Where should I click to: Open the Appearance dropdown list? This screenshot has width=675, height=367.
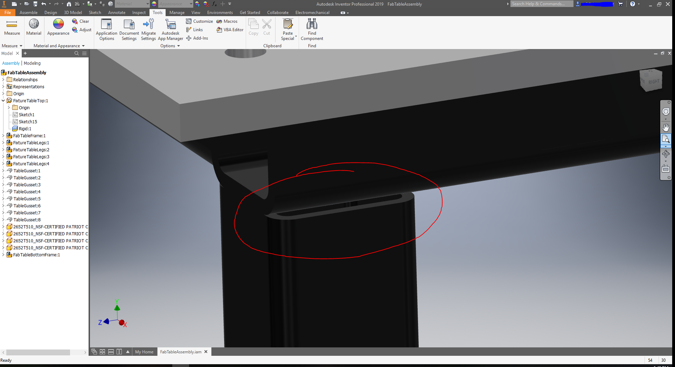191,4
